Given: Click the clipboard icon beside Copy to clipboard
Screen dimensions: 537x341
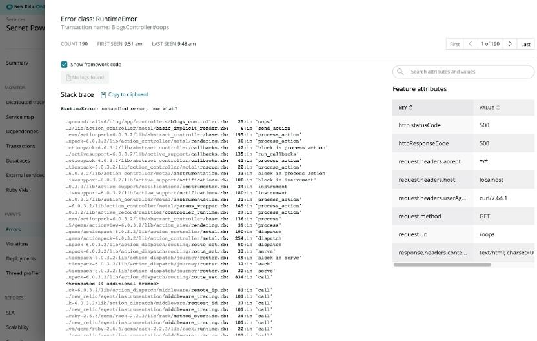Looking at the screenshot, I should (x=103, y=94).
